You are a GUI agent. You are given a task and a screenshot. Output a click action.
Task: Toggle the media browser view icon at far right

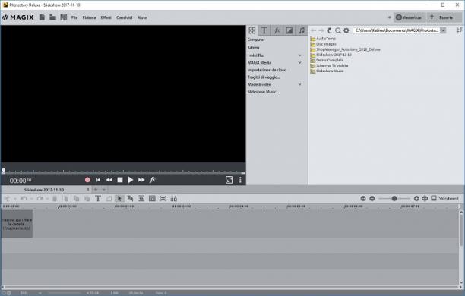point(460,30)
